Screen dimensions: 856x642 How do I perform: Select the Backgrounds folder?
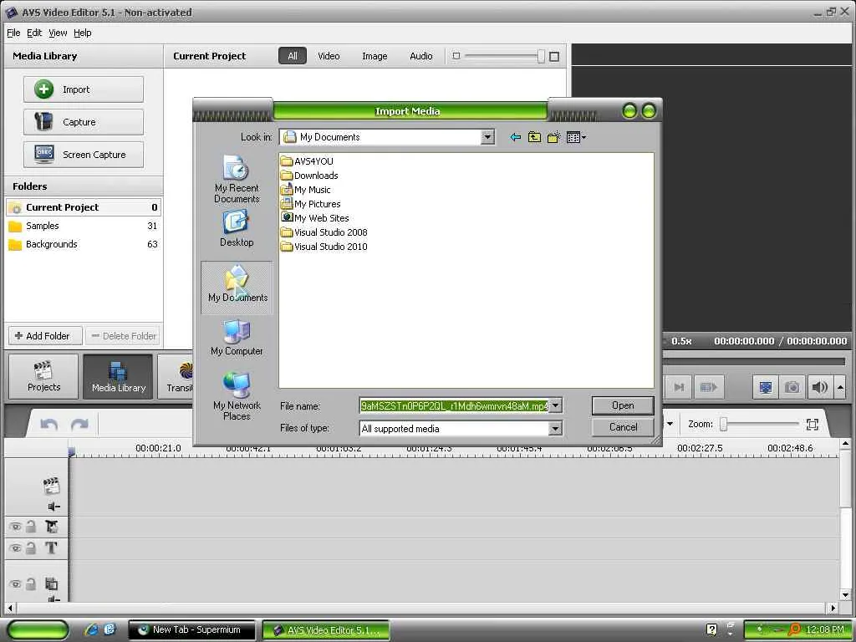[84, 244]
